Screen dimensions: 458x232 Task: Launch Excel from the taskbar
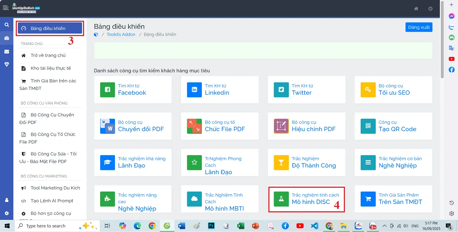pyautogui.click(x=241, y=226)
